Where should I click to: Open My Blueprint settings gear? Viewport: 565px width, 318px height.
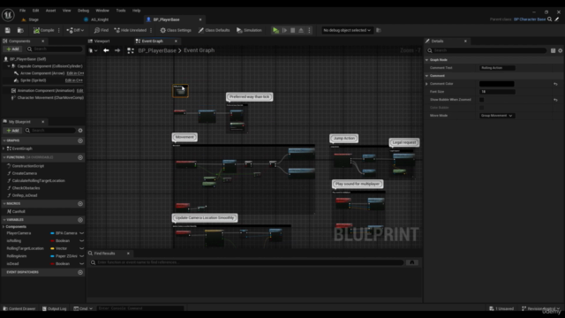tap(80, 131)
